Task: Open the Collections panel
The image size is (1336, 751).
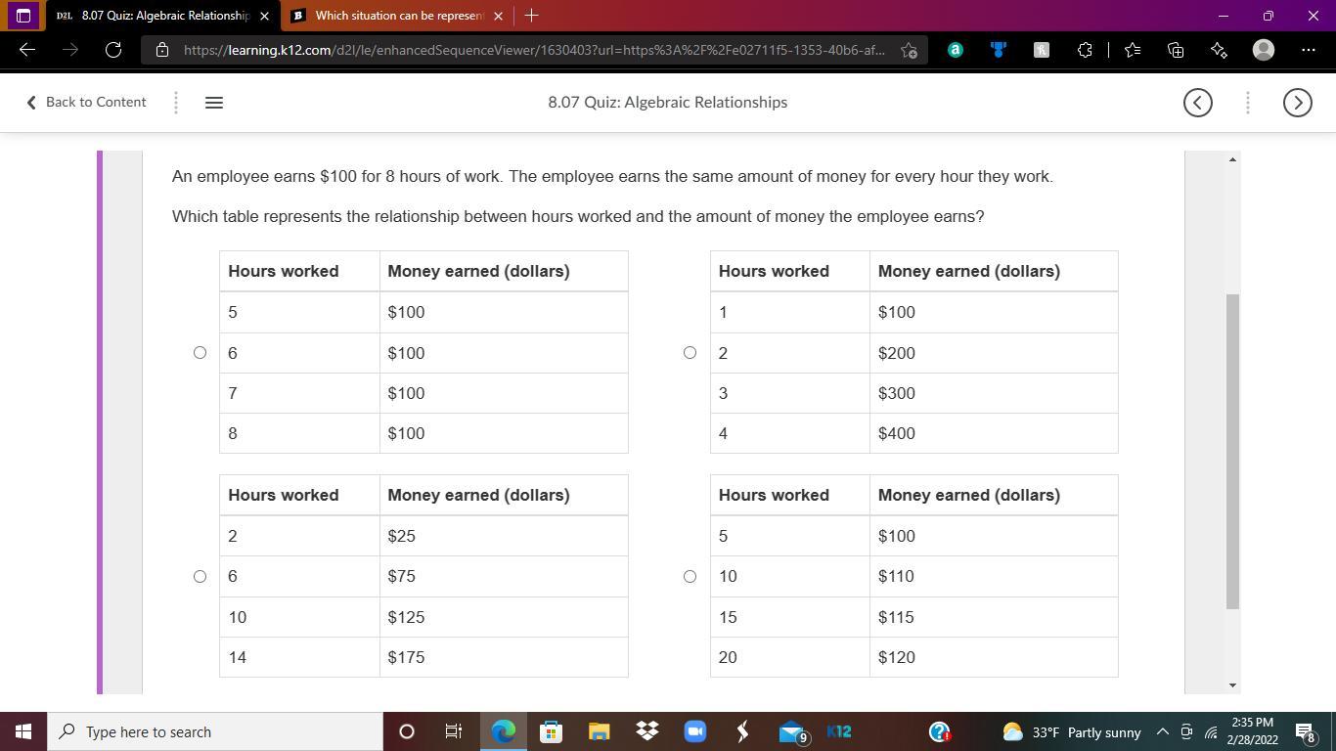Action: (1176, 50)
